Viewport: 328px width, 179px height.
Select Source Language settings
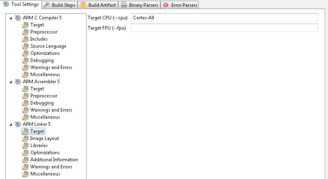tap(48, 46)
